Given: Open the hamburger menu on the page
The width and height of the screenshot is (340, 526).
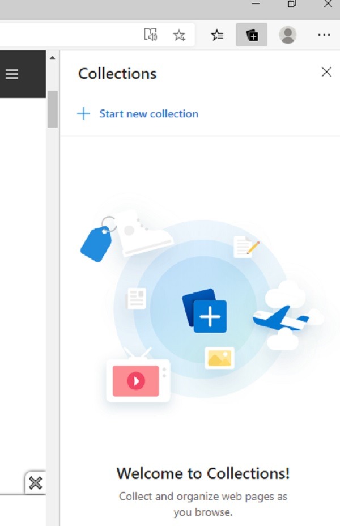Looking at the screenshot, I should 12,74.
